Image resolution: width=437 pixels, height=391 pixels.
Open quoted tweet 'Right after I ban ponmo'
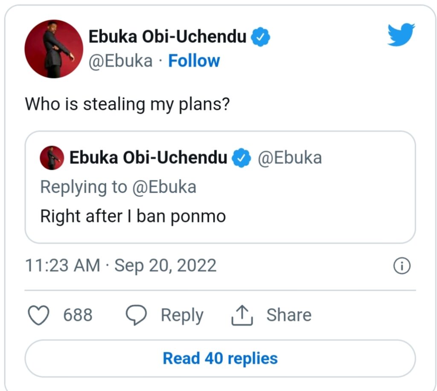pyautogui.click(x=220, y=187)
